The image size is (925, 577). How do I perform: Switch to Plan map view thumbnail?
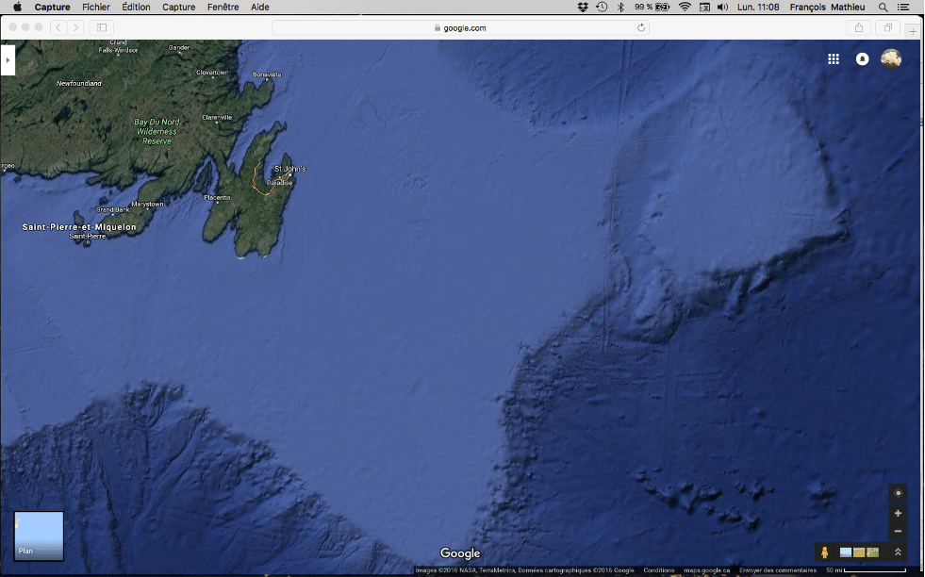(x=39, y=536)
